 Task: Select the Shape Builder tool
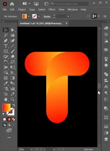click(6, 73)
